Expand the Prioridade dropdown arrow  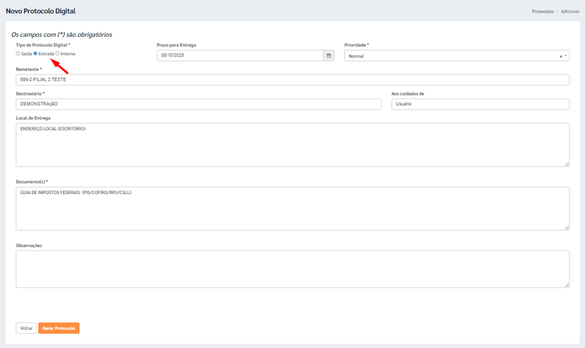click(565, 56)
